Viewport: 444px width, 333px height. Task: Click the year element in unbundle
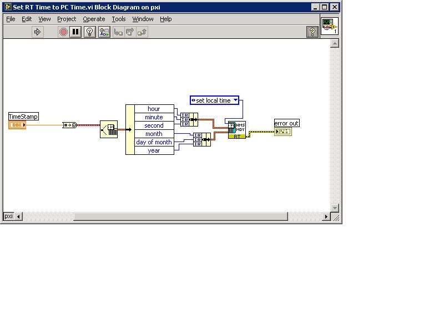(154, 150)
